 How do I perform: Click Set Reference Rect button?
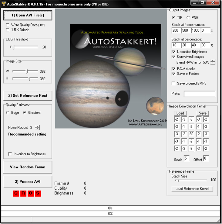pos(28,95)
